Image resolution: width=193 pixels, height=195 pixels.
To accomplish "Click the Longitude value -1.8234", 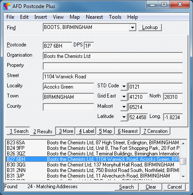I will (173, 118).
